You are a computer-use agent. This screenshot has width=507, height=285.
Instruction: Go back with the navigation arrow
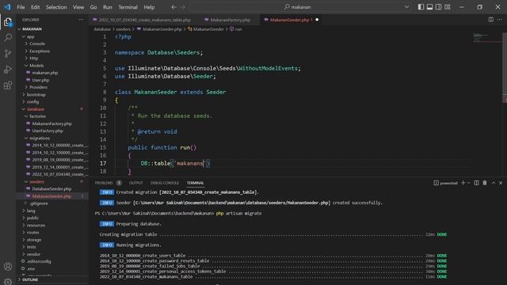(x=174, y=7)
